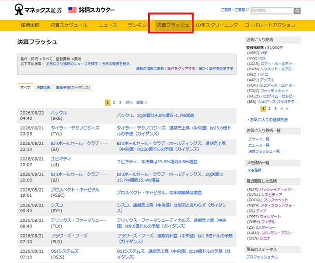Image resolution: width=315 pixels, height=263 pixels.
Task: Open OSIシステムズ 19億ドル guidance headline
Action: pyautogui.click(x=173, y=254)
